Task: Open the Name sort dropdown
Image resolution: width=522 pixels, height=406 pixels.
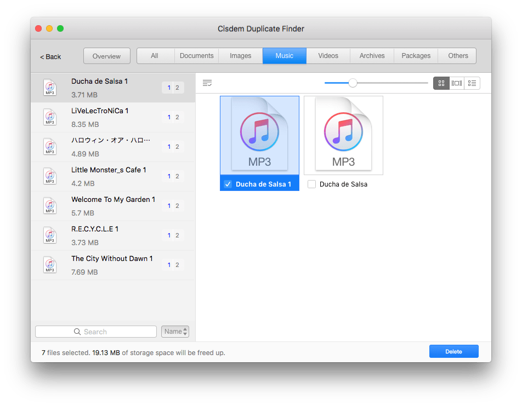Action: [175, 332]
